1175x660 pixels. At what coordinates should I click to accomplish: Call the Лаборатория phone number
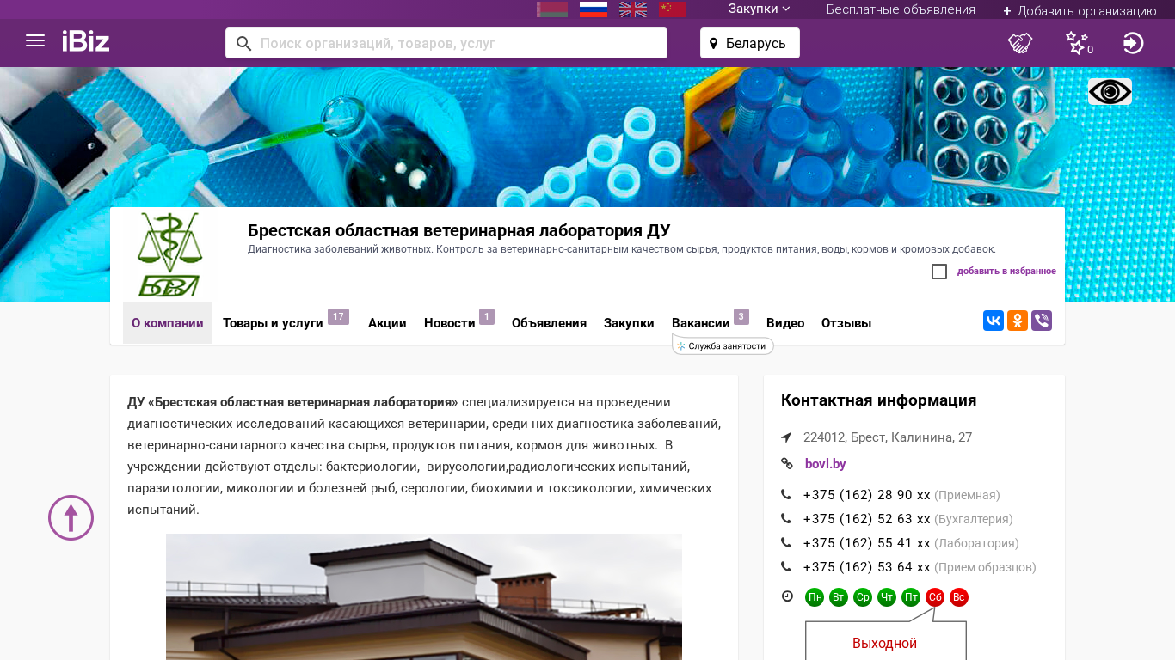click(x=867, y=543)
